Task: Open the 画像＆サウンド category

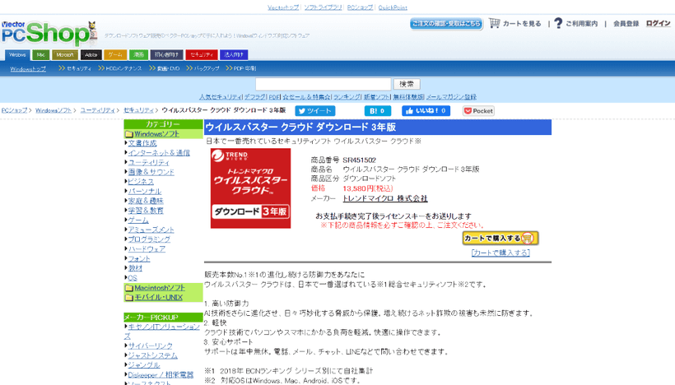Action: [151, 172]
